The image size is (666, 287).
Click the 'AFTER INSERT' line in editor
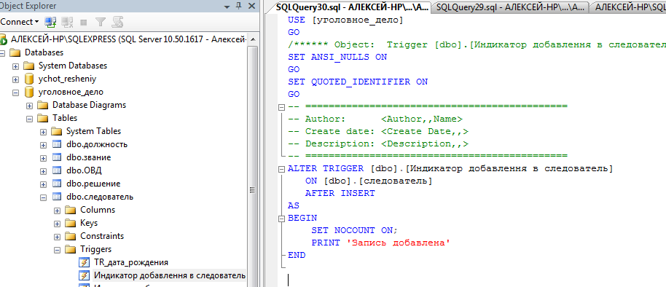point(340,193)
